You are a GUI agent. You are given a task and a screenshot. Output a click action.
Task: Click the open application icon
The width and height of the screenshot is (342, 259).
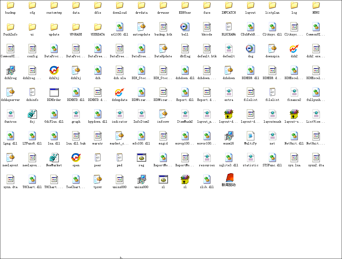pyautogui.click(x=76, y=158)
